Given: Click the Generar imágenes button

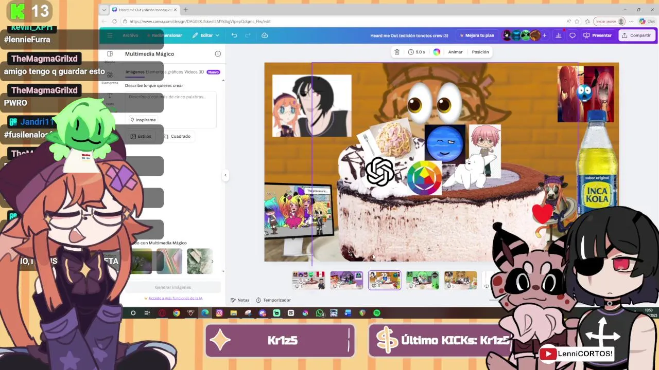Looking at the screenshot, I should coord(173,287).
